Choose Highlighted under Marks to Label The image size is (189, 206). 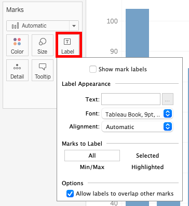click(x=147, y=167)
